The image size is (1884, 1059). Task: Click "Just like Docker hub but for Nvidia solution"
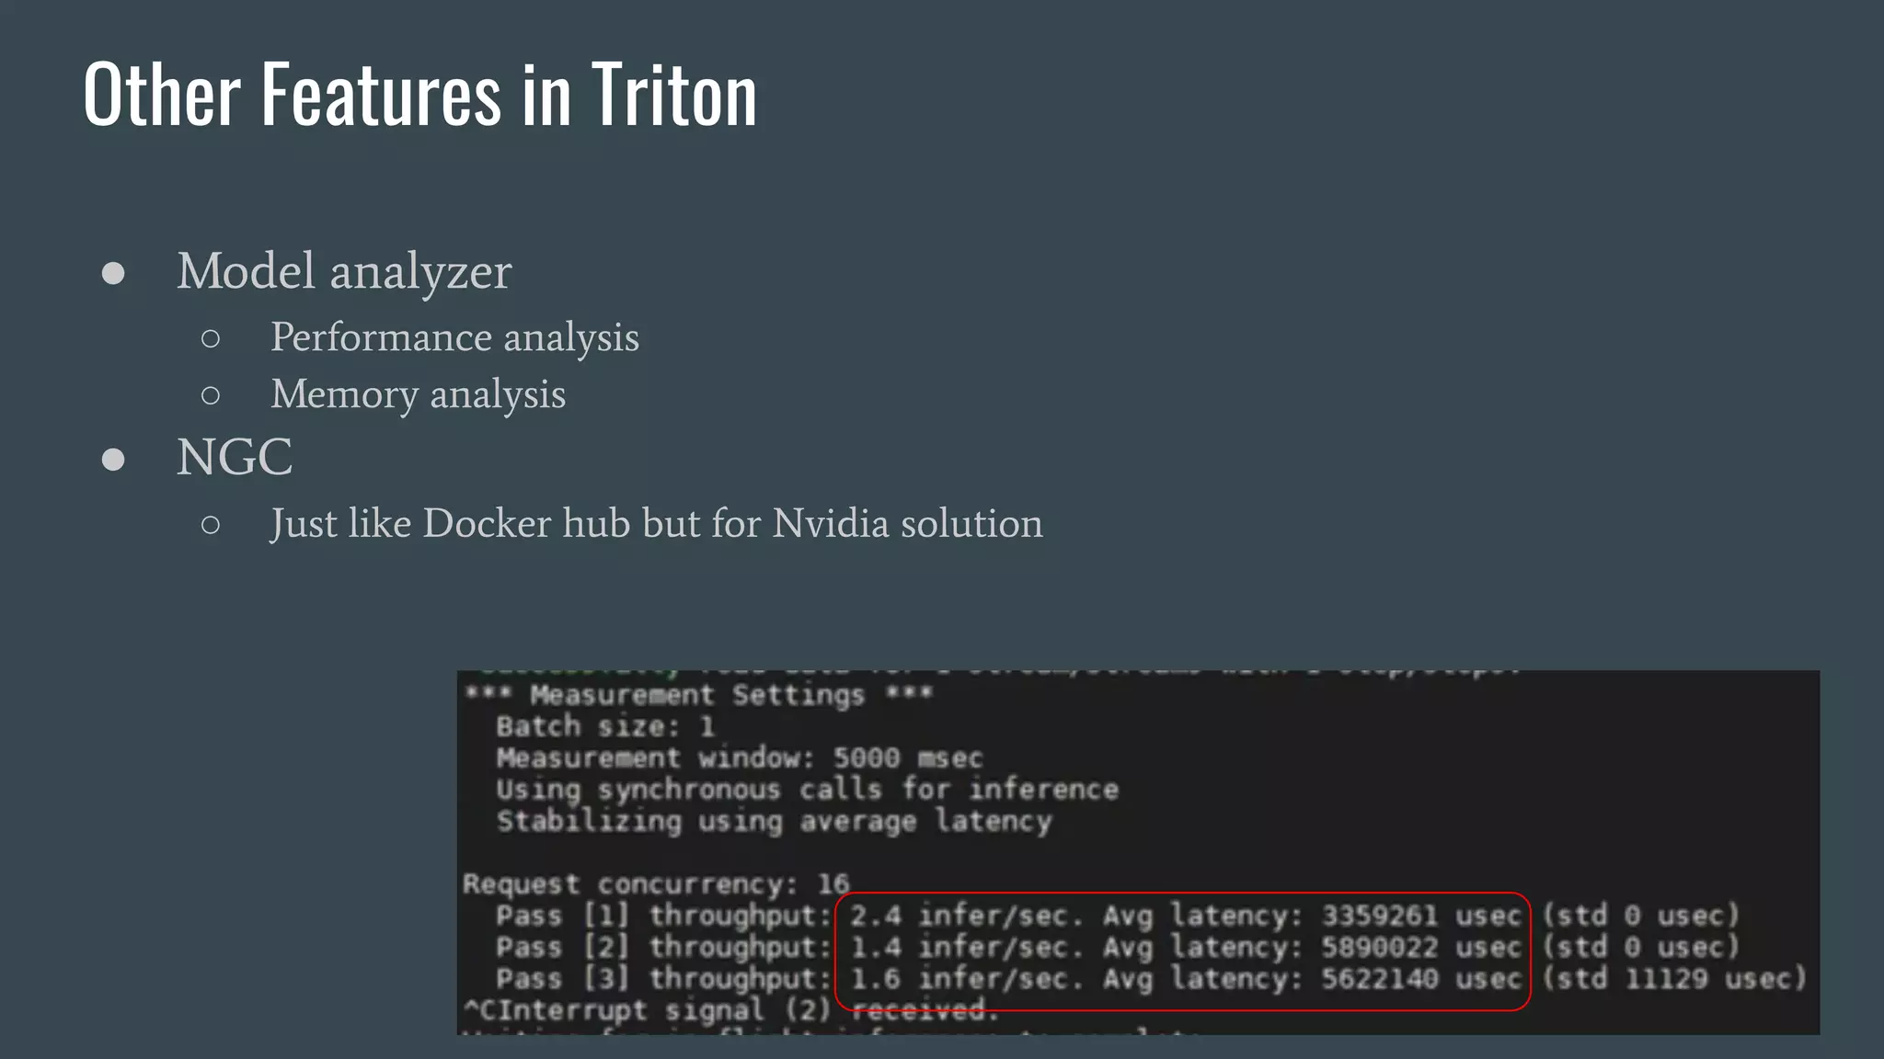click(657, 523)
